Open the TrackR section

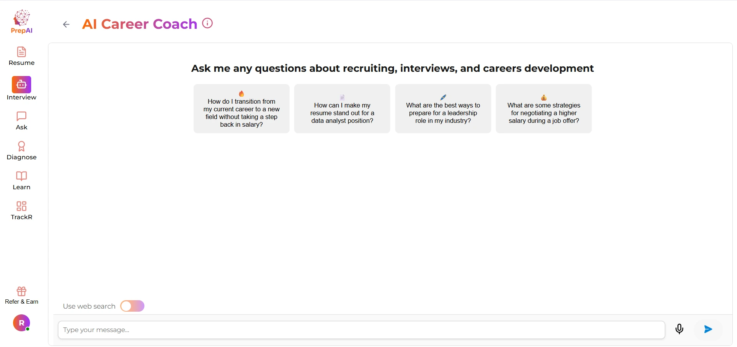click(x=21, y=207)
